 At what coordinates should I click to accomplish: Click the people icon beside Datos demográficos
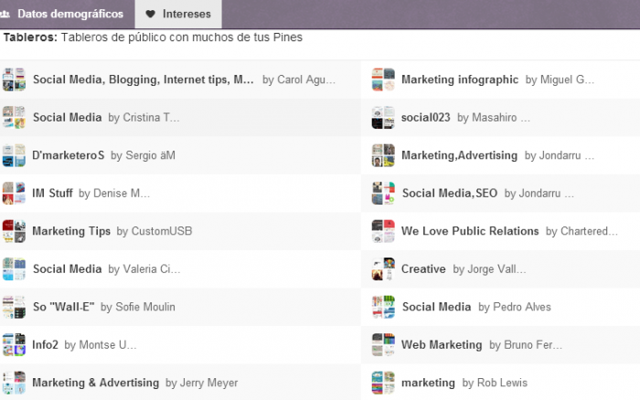coord(5,14)
